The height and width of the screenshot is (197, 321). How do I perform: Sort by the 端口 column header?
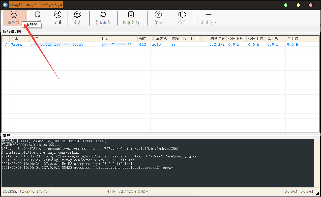click(x=144, y=39)
